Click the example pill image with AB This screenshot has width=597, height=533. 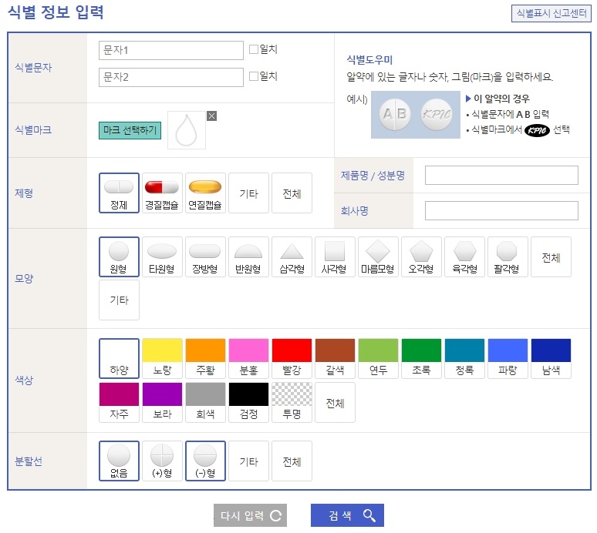416,115
